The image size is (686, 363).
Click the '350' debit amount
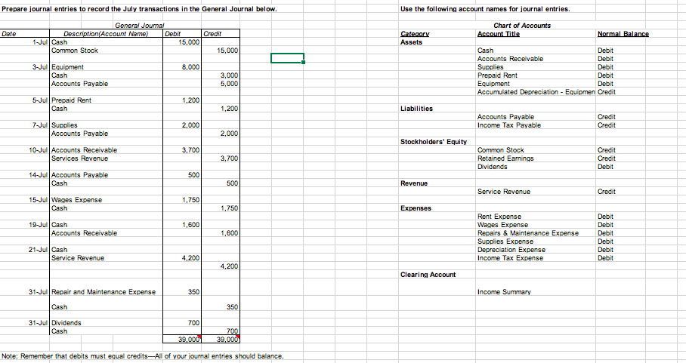point(194,292)
